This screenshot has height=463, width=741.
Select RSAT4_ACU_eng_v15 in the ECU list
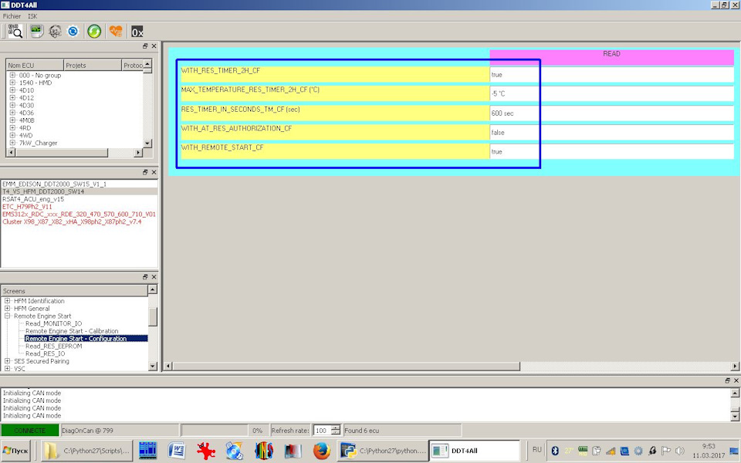click(33, 199)
